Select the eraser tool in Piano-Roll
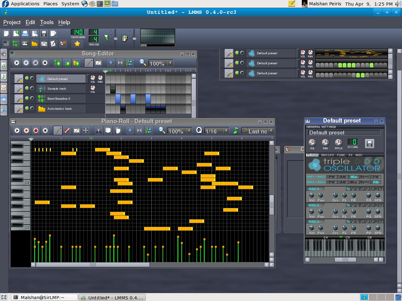This screenshot has width=402, height=301. pyautogui.click(x=67, y=130)
